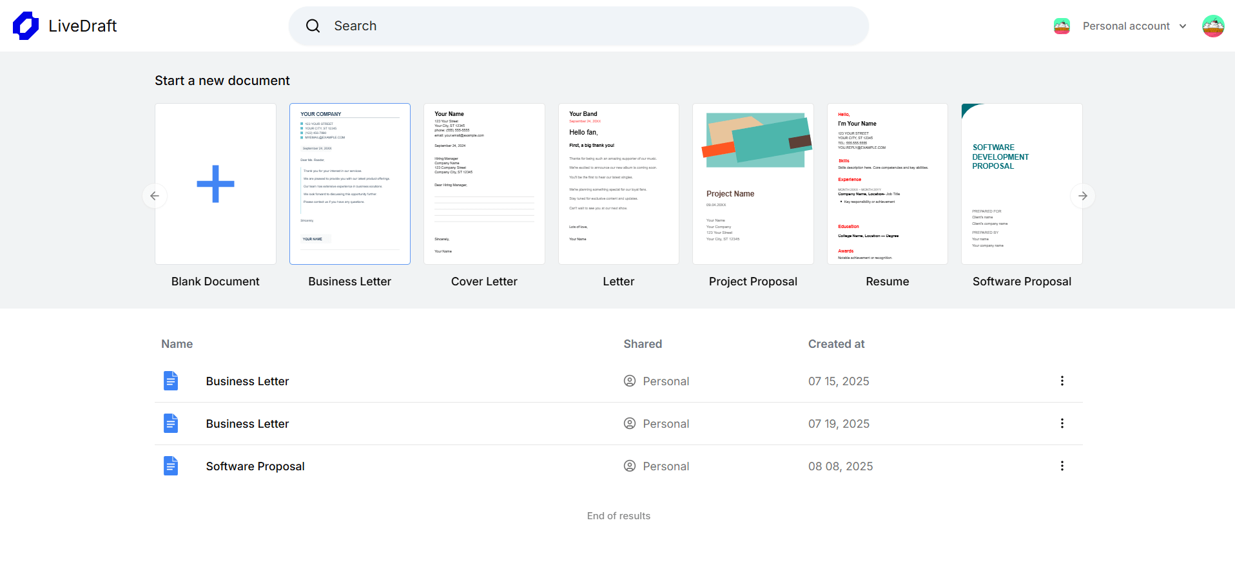Open options menu for Software Proposal document

[1062, 466]
